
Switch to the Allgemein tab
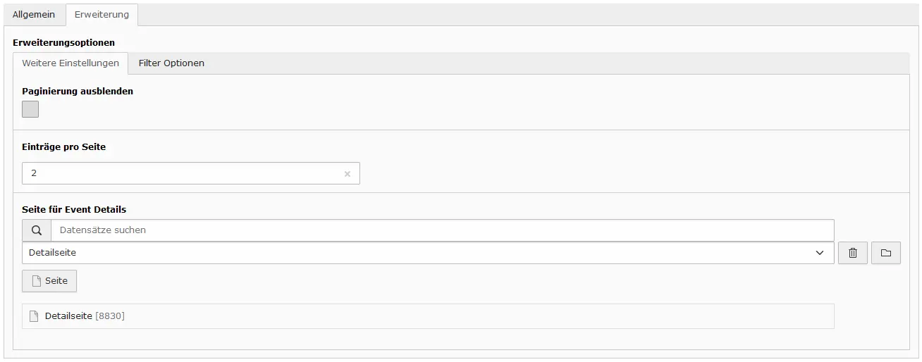click(x=34, y=14)
